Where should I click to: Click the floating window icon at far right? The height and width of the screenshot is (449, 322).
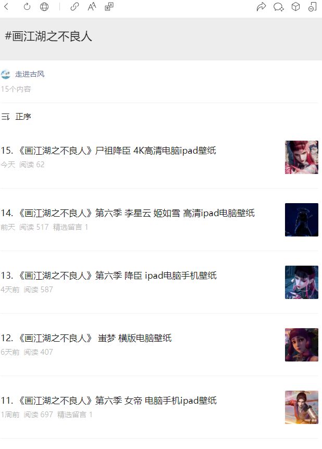pos(312,7)
